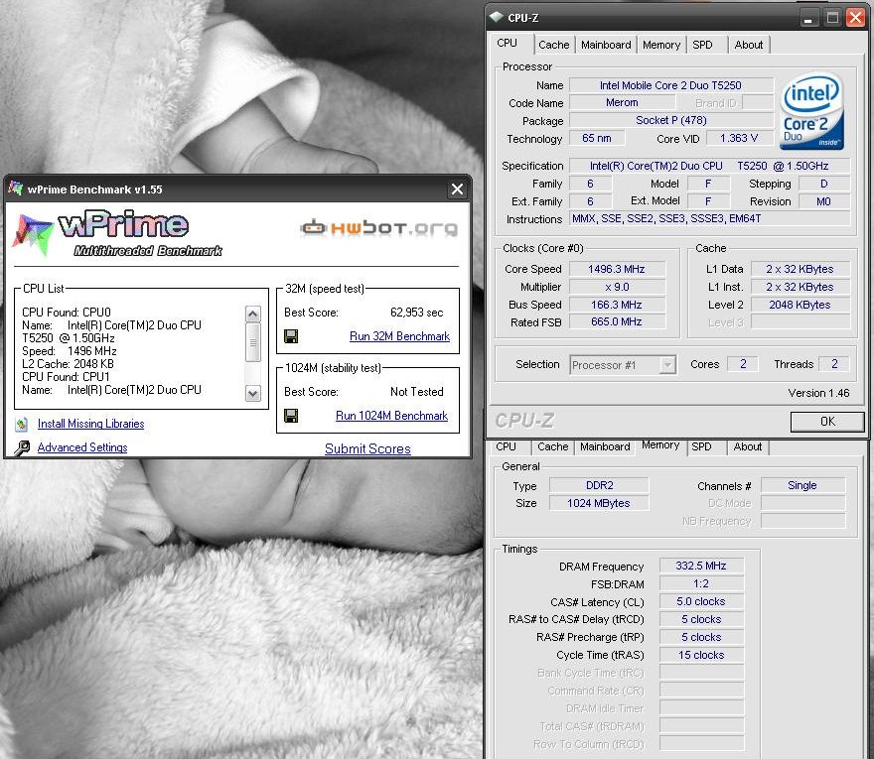
Task: Click the Instructions MMX, SSE list field
Action: click(709, 218)
